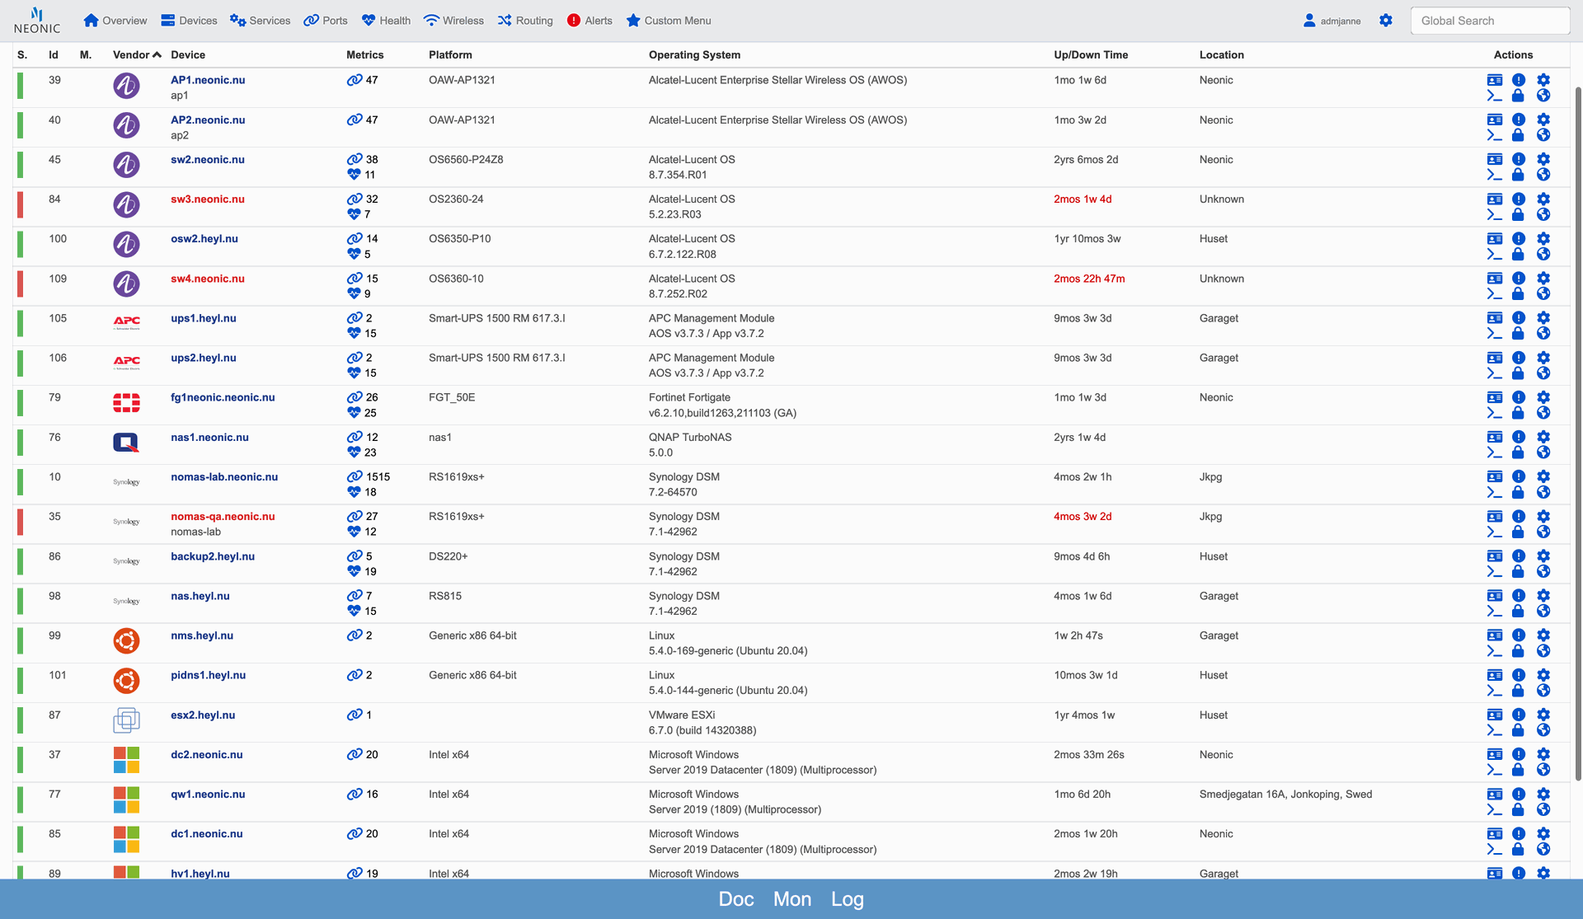Open the Ports menu

[x=326, y=21]
